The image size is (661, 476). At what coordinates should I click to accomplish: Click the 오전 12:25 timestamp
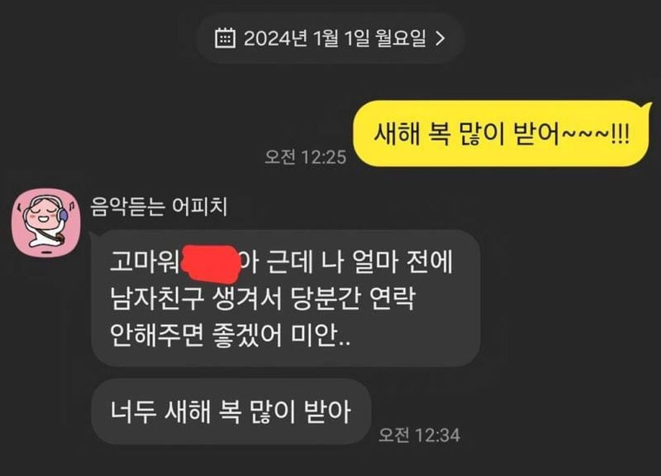(305, 157)
